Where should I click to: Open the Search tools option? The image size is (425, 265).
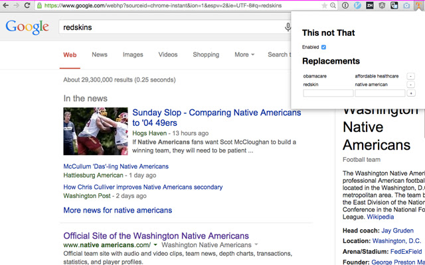point(279,54)
